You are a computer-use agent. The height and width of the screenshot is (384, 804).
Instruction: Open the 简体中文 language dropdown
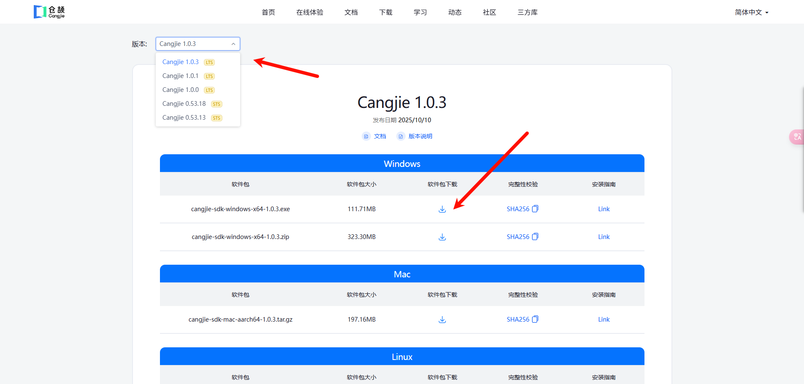click(751, 12)
